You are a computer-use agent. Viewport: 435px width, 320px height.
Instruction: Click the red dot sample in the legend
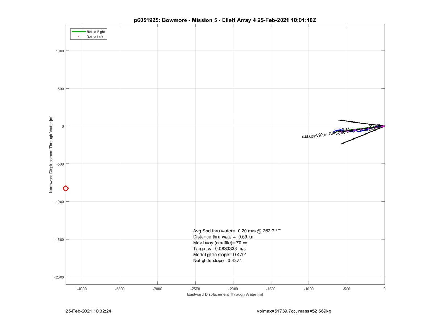pos(79,37)
